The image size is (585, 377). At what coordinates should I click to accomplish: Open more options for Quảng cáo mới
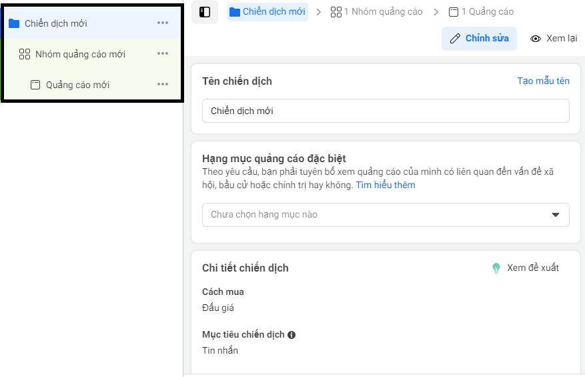pos(163,84)
